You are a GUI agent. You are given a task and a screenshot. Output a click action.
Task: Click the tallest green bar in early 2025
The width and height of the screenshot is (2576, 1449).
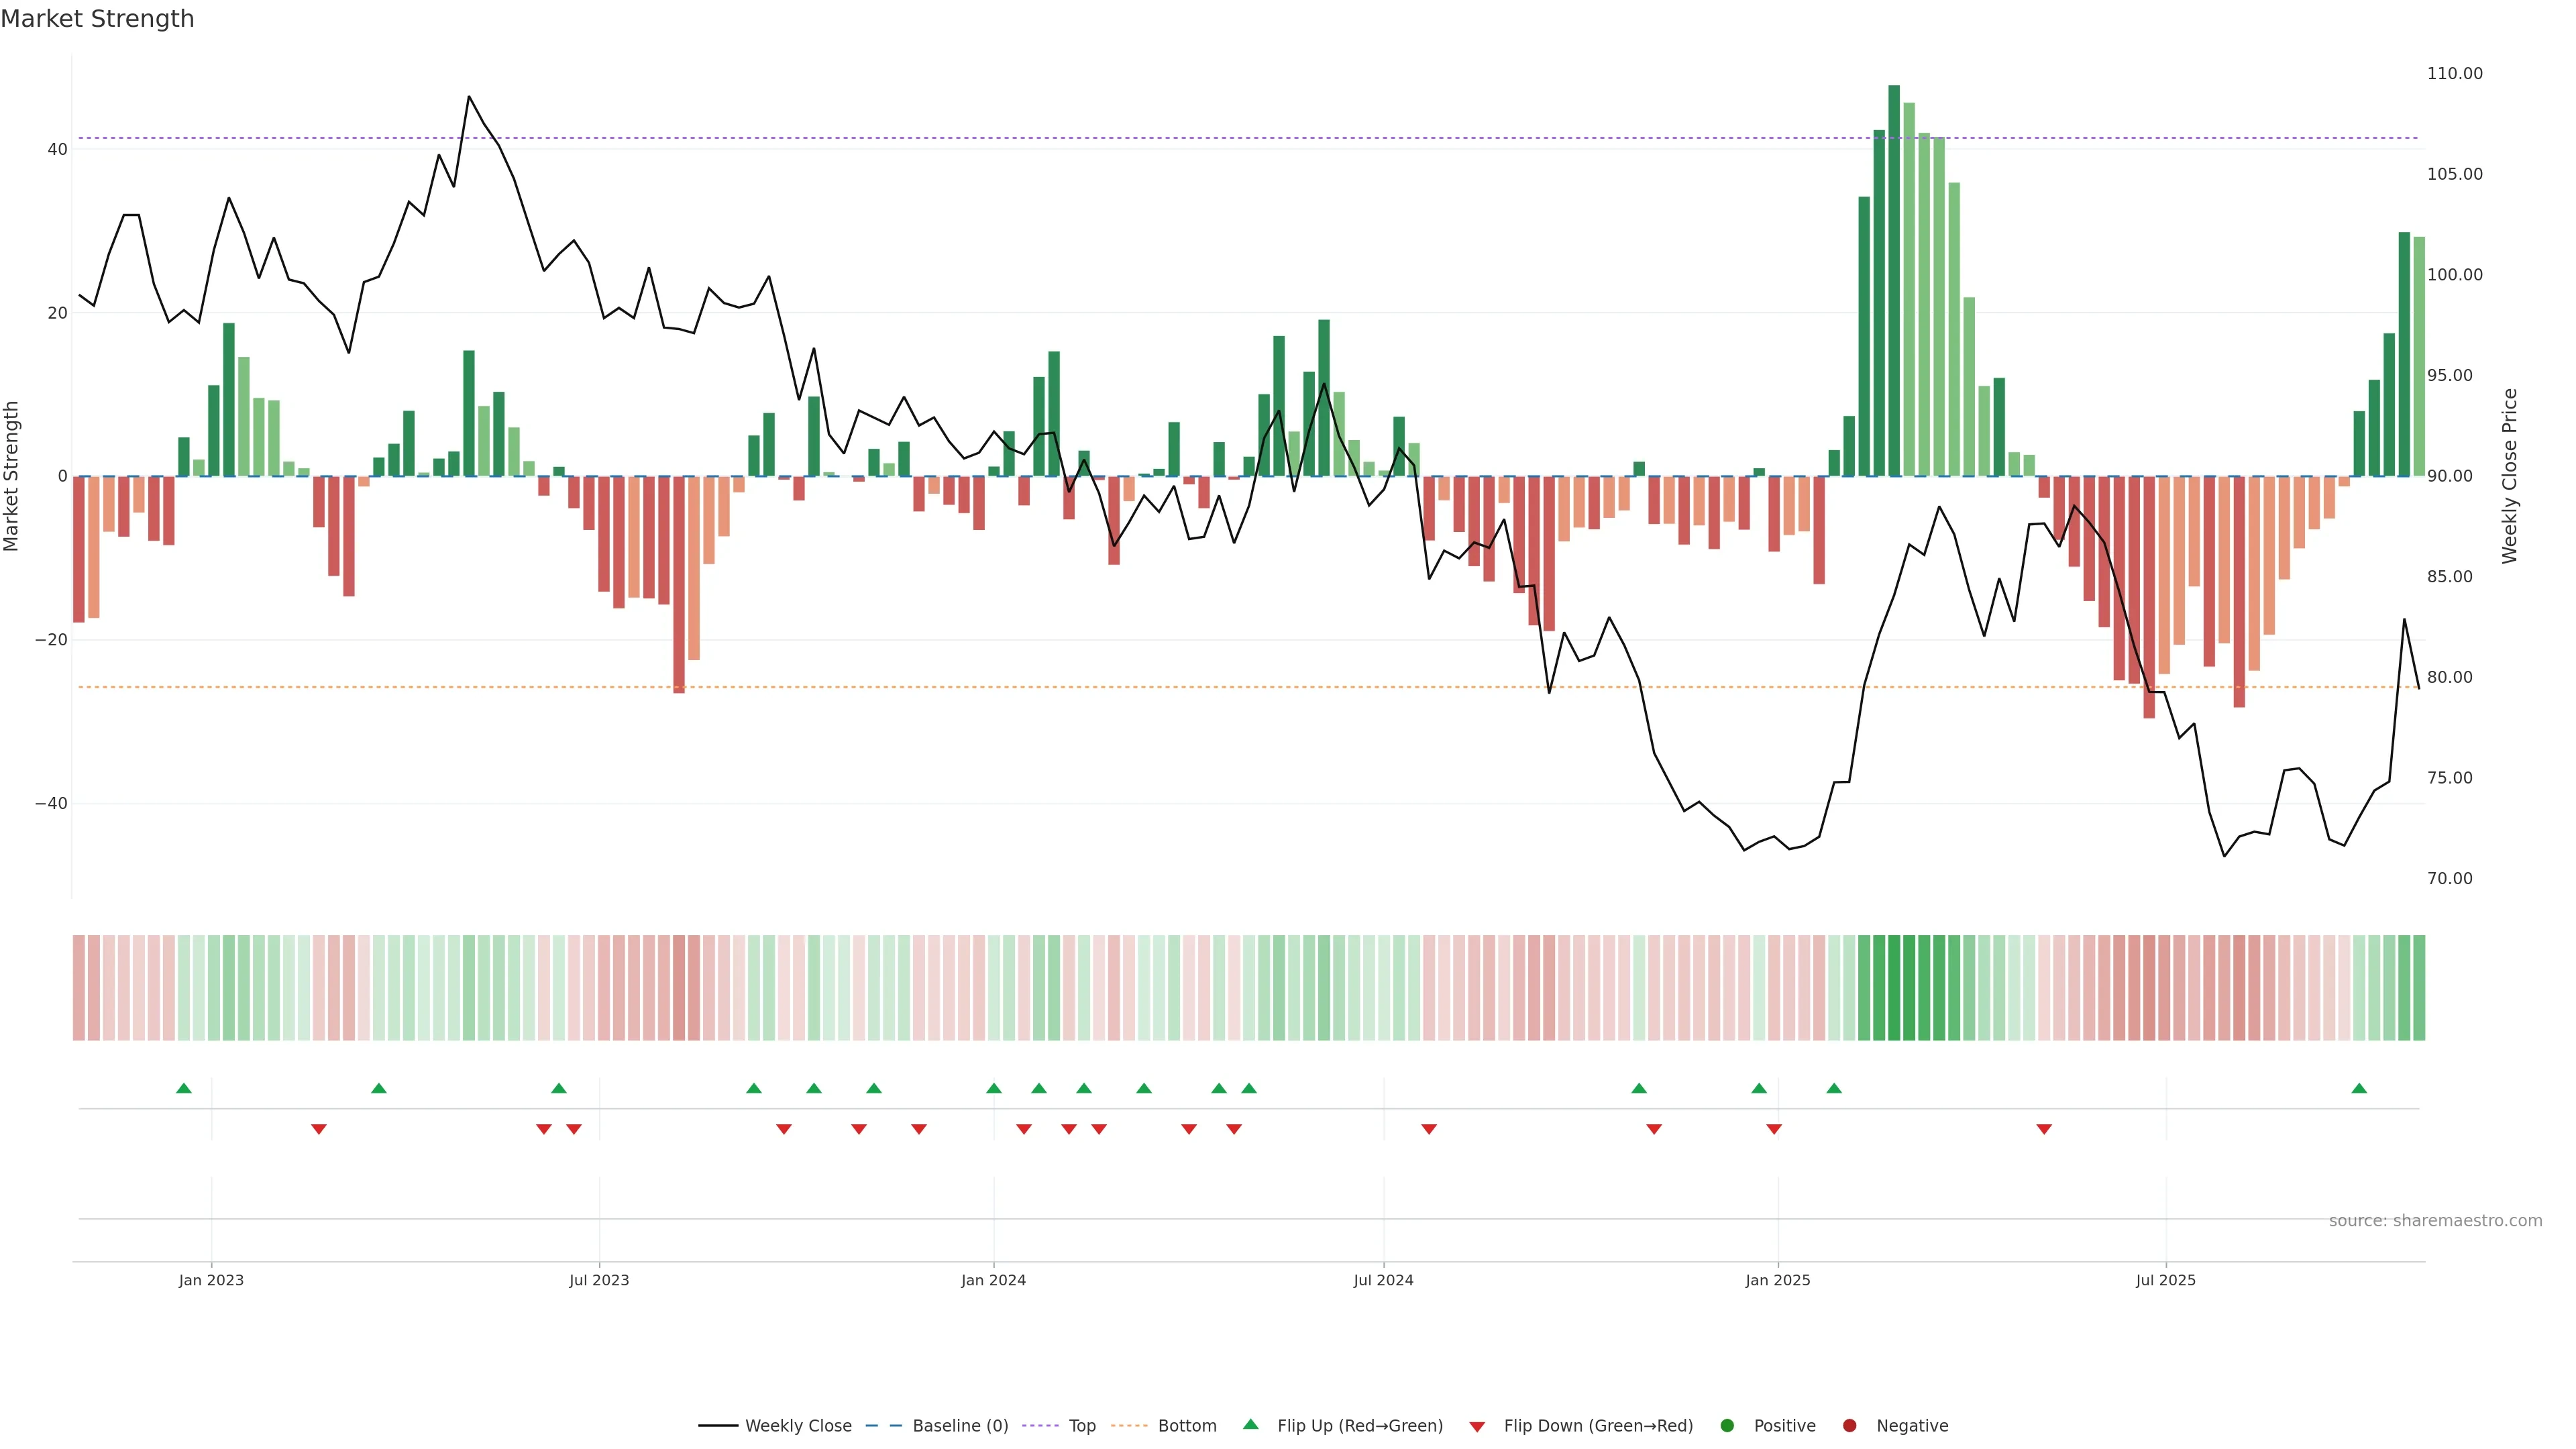pos(1894,280)
